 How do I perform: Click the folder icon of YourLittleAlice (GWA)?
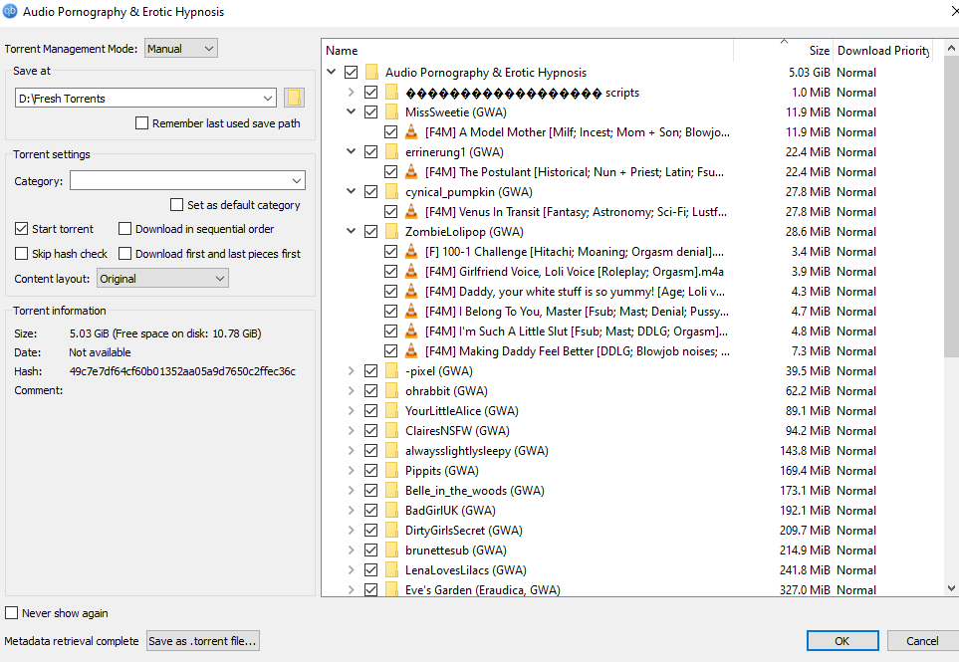[x=392, y=411]
